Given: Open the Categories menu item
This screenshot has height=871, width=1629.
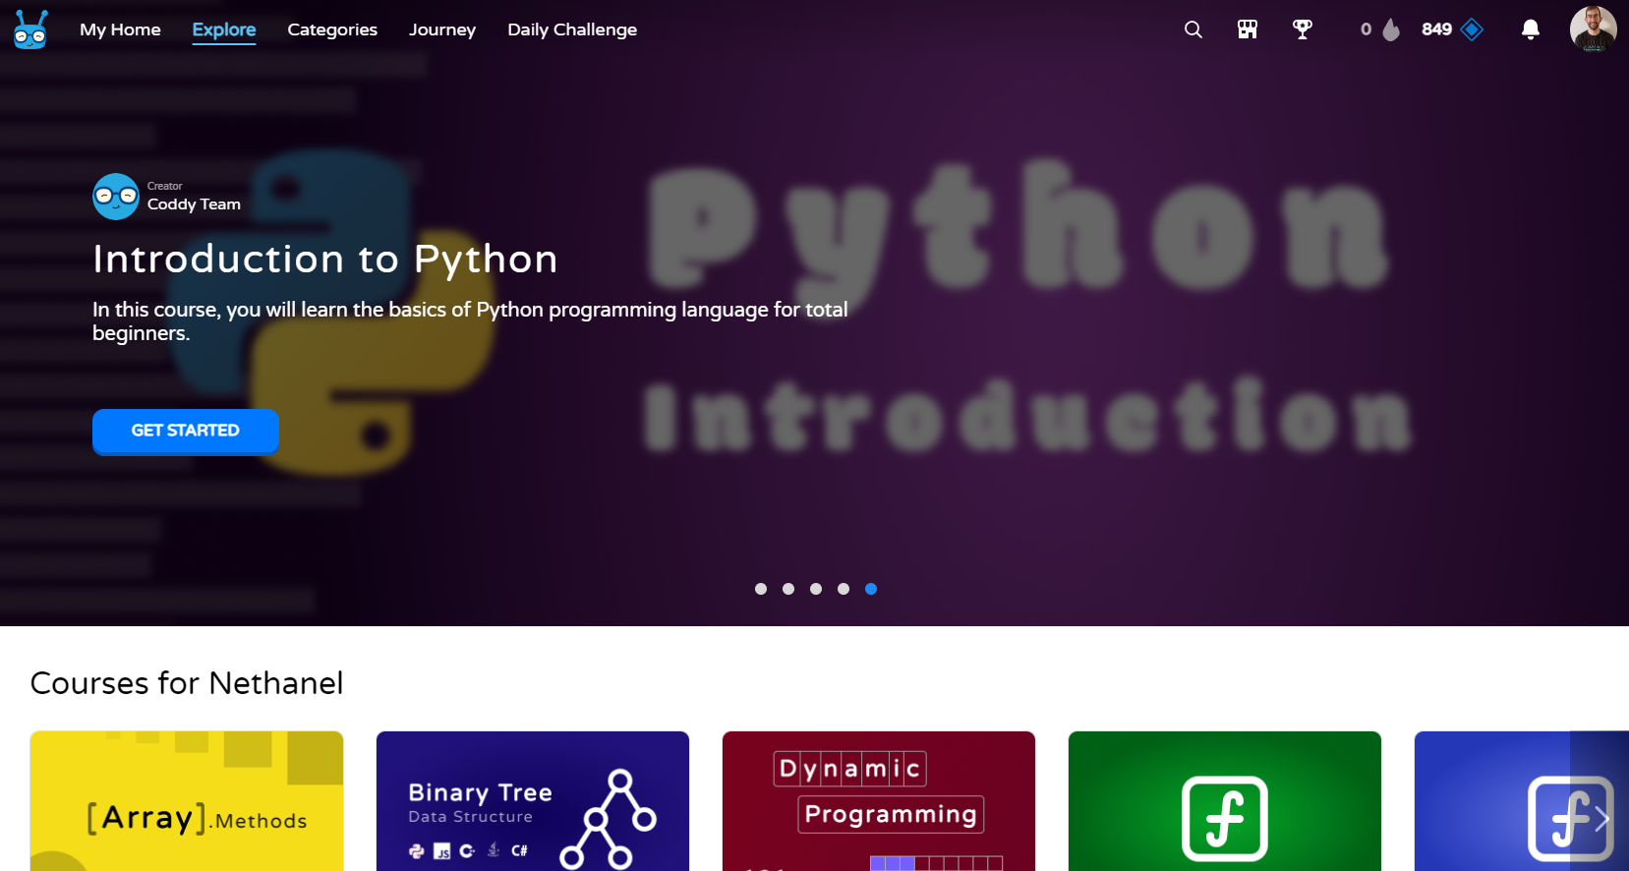Looking at the screenshot, I should click(332, 29).
